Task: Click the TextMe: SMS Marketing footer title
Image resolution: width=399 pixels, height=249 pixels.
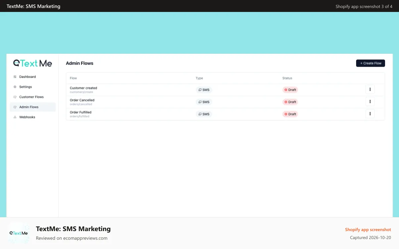Action: tap(73, 229)
